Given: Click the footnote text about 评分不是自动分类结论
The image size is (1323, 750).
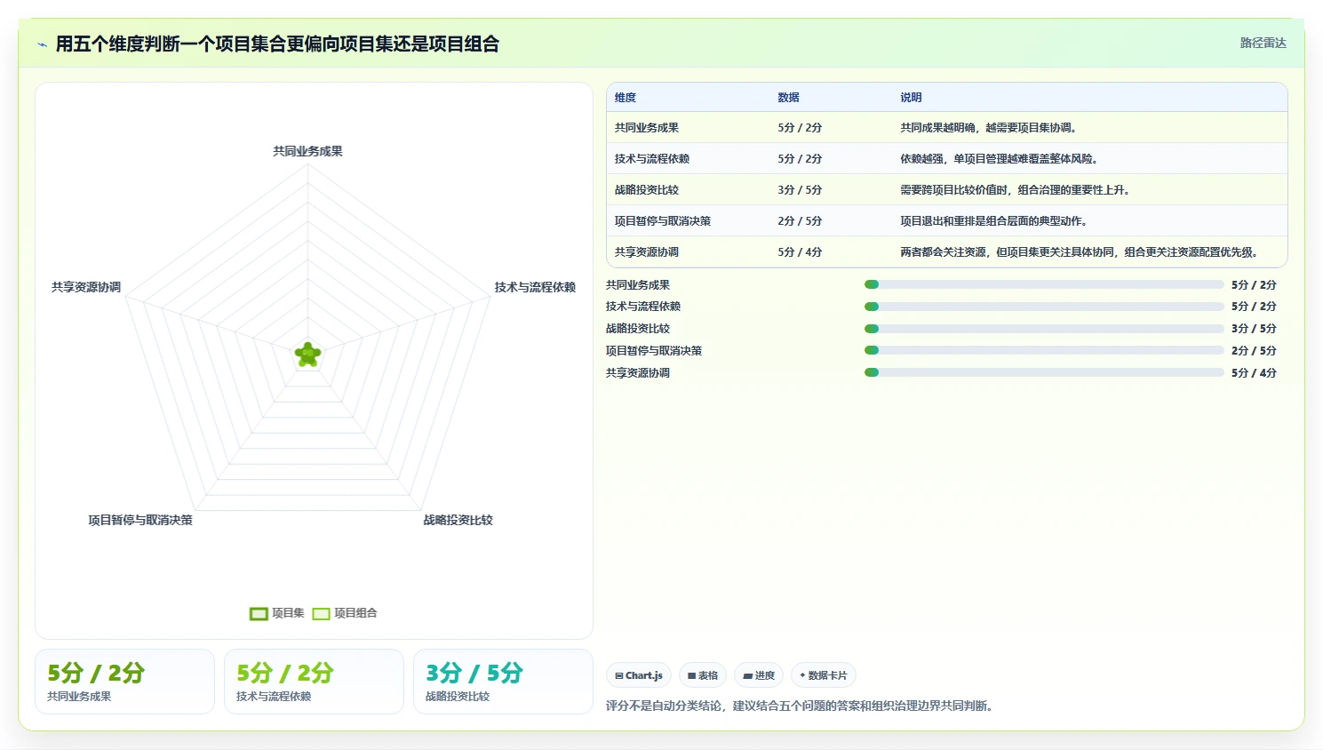Looking at the screenshot, I should [x=801, y=706].
